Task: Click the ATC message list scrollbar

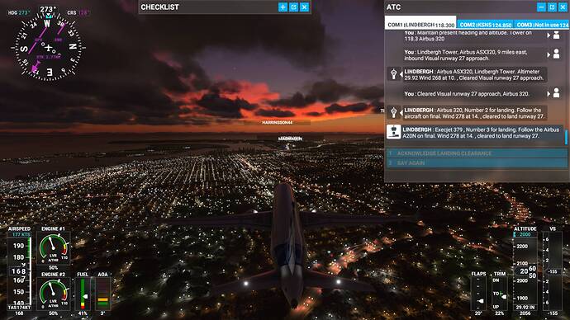Action: (x=566, y=137)
